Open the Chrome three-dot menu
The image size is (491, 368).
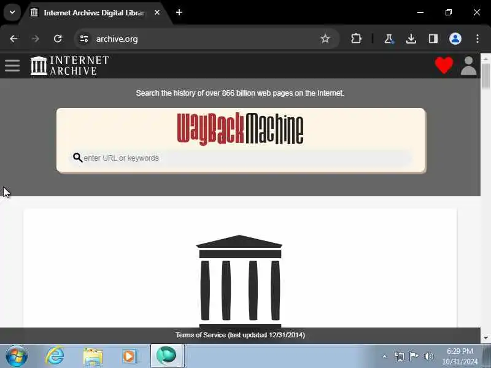[x=477, y=39]
